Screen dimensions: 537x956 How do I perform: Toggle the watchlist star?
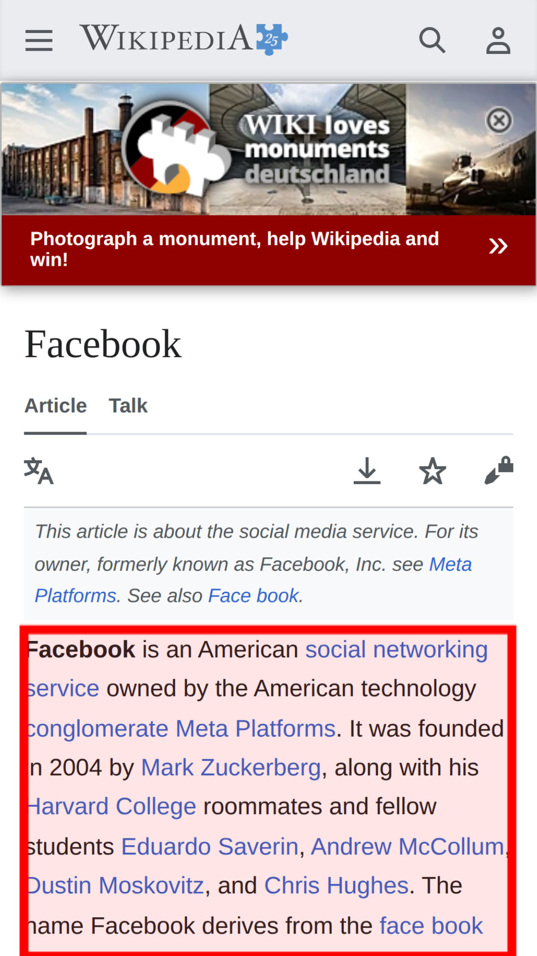(x=432, y=471)
